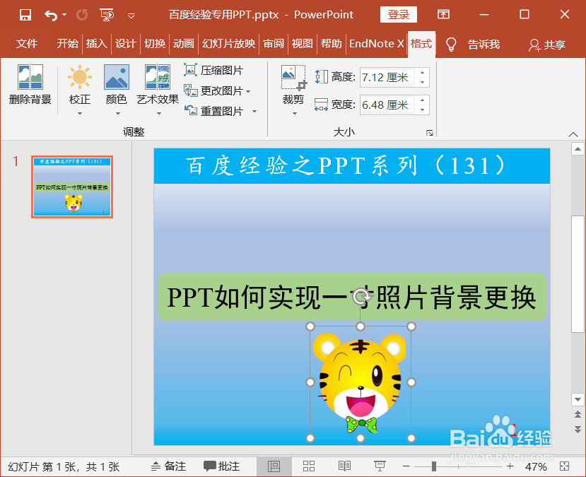
Task: Switch to Reading view icon
Action: tap(344, 466)
